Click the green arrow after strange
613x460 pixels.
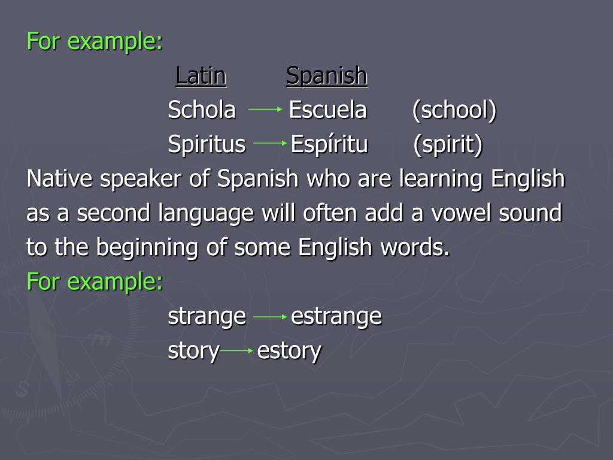(x=270, y=316)
